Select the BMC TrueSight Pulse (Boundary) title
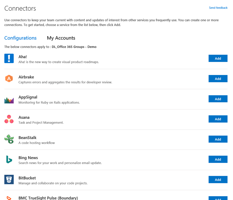 (48, 198)
